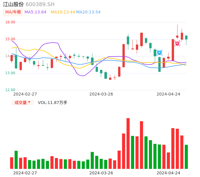Click the 2024-03-26 date marker on price axis
Screen dimensions: 200x177
pos(101,94)
